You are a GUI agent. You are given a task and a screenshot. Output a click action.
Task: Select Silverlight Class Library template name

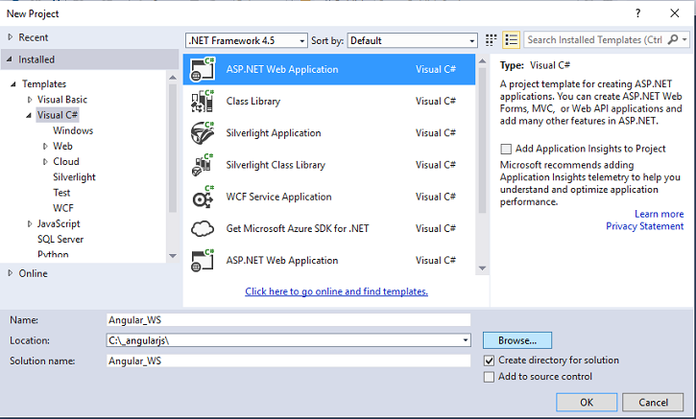pos(276,165)
